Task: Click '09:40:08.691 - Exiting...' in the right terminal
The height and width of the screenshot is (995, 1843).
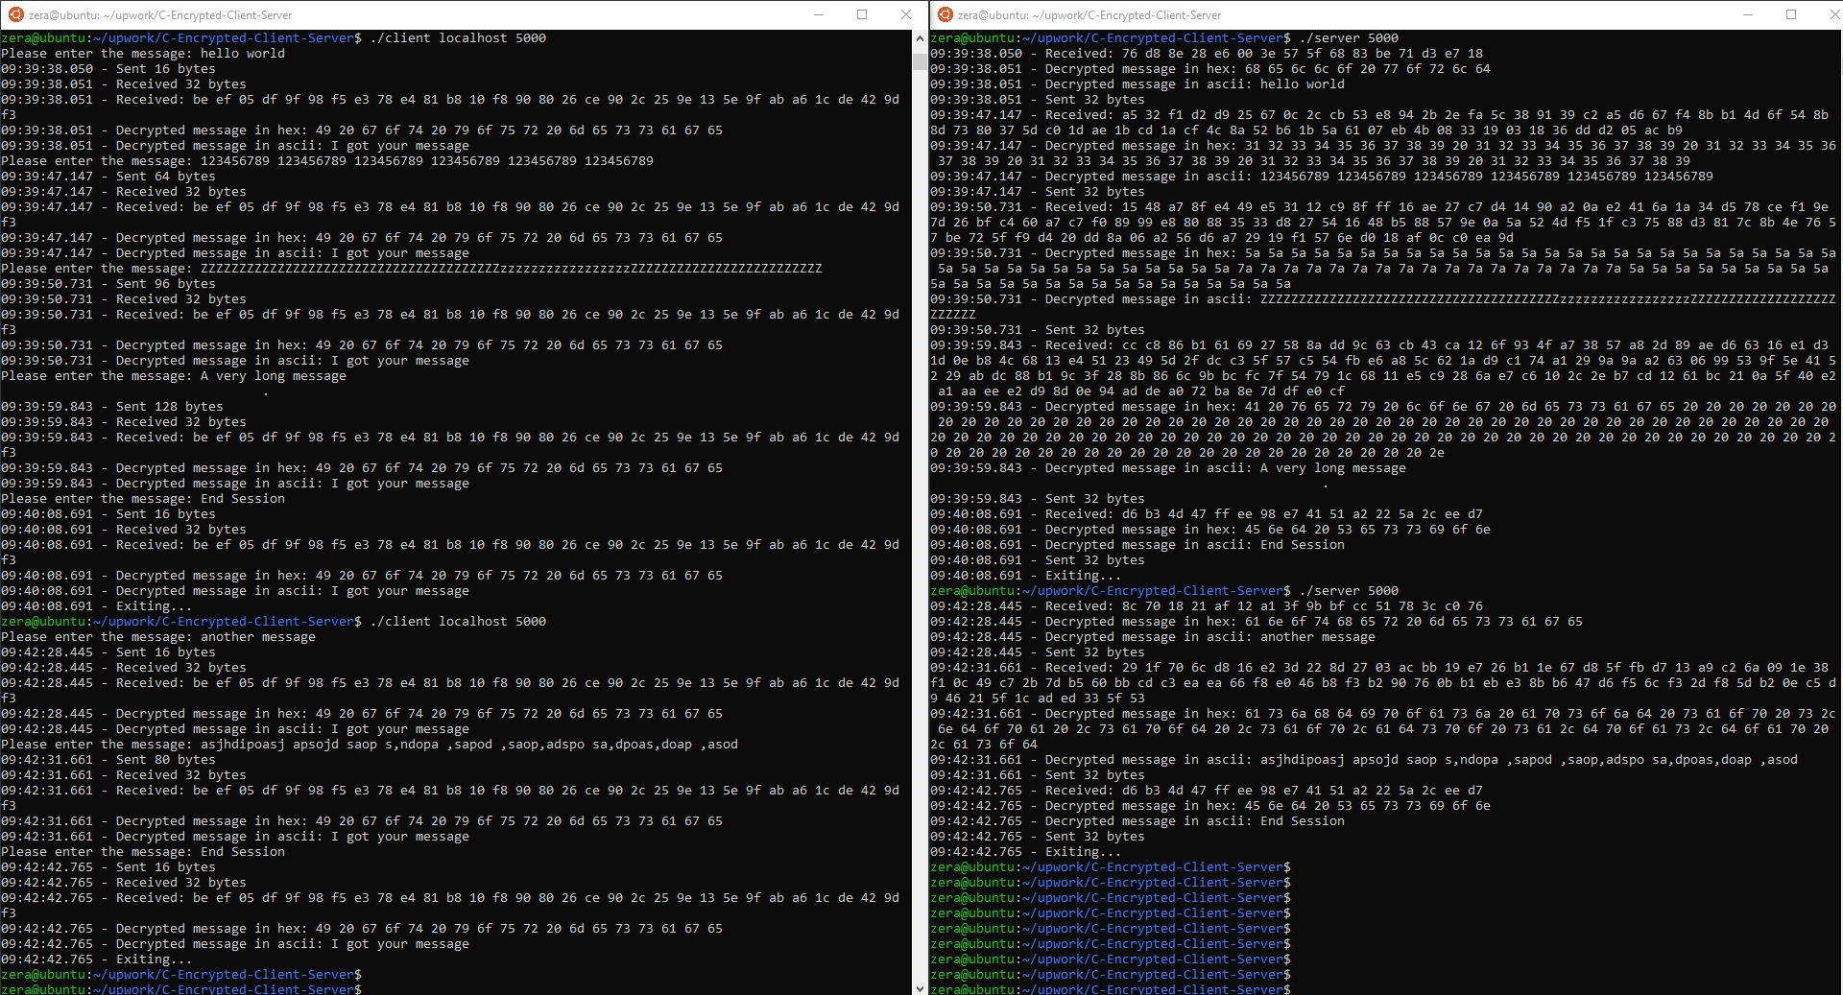Action: click(1026, 576)
